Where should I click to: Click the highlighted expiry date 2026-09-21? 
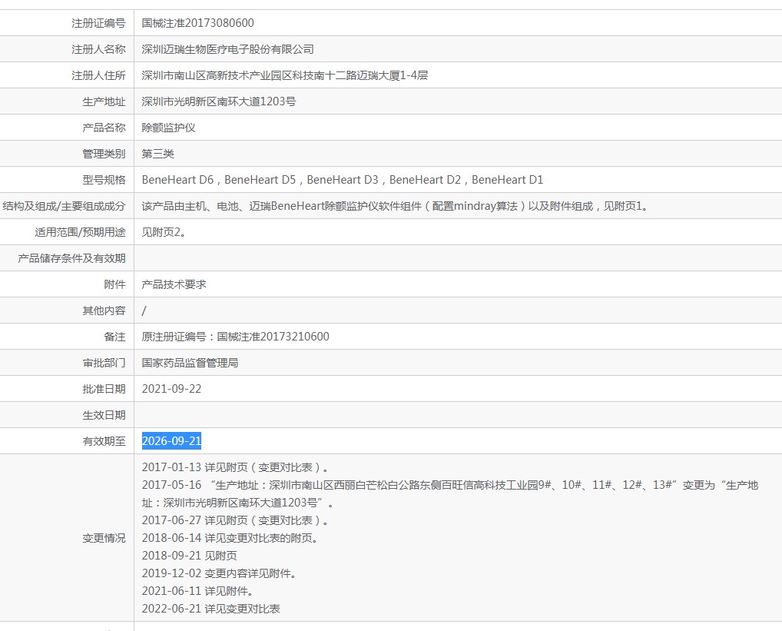pyautogui.click(x=171, y=441)
